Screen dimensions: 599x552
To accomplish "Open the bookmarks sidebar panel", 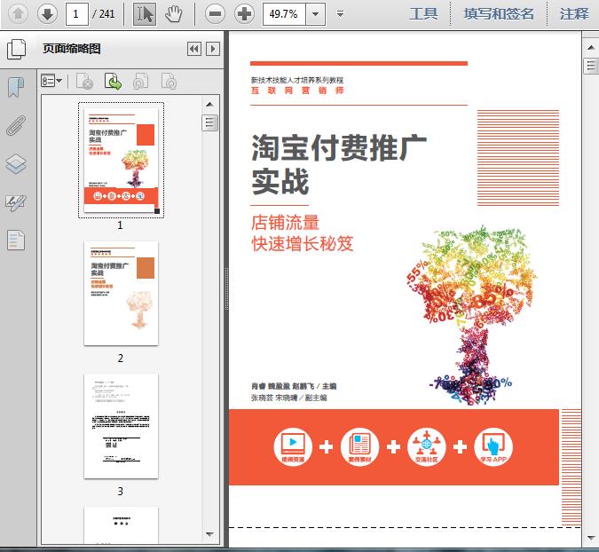I will [16, 87].
